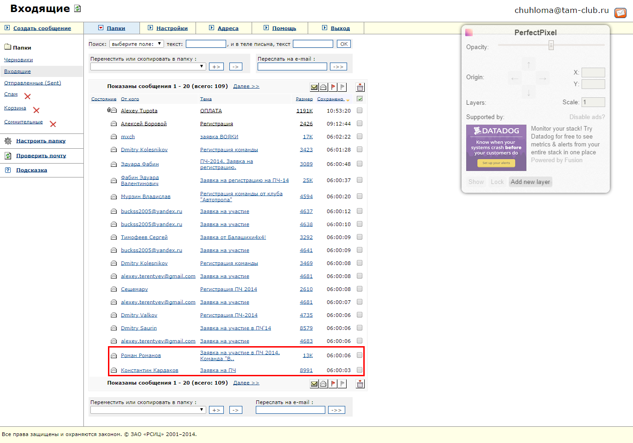Click the top mark-as-read open envelope icon

coord(323,87)
